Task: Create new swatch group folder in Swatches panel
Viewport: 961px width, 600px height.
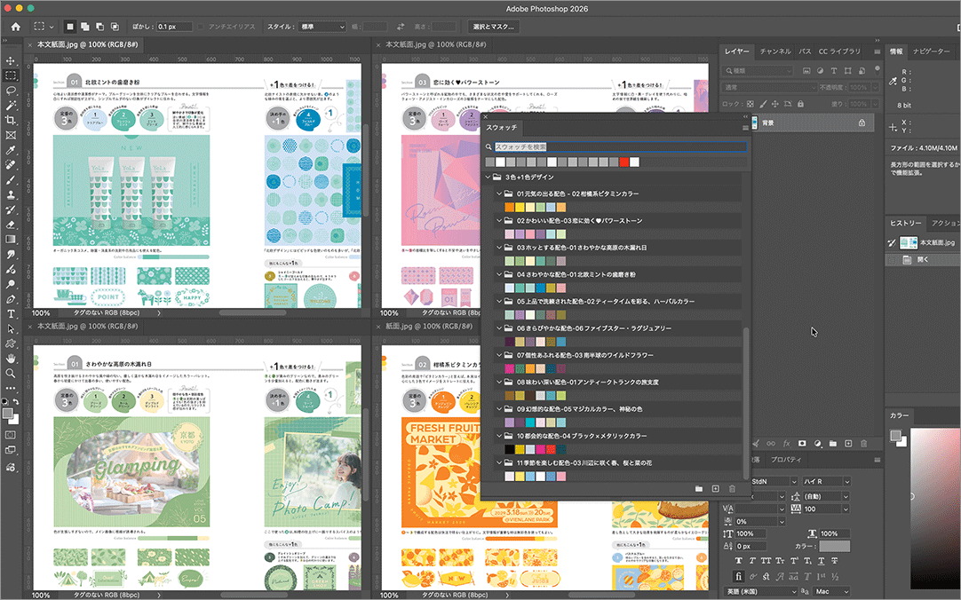Action: [x=699, y=488]
